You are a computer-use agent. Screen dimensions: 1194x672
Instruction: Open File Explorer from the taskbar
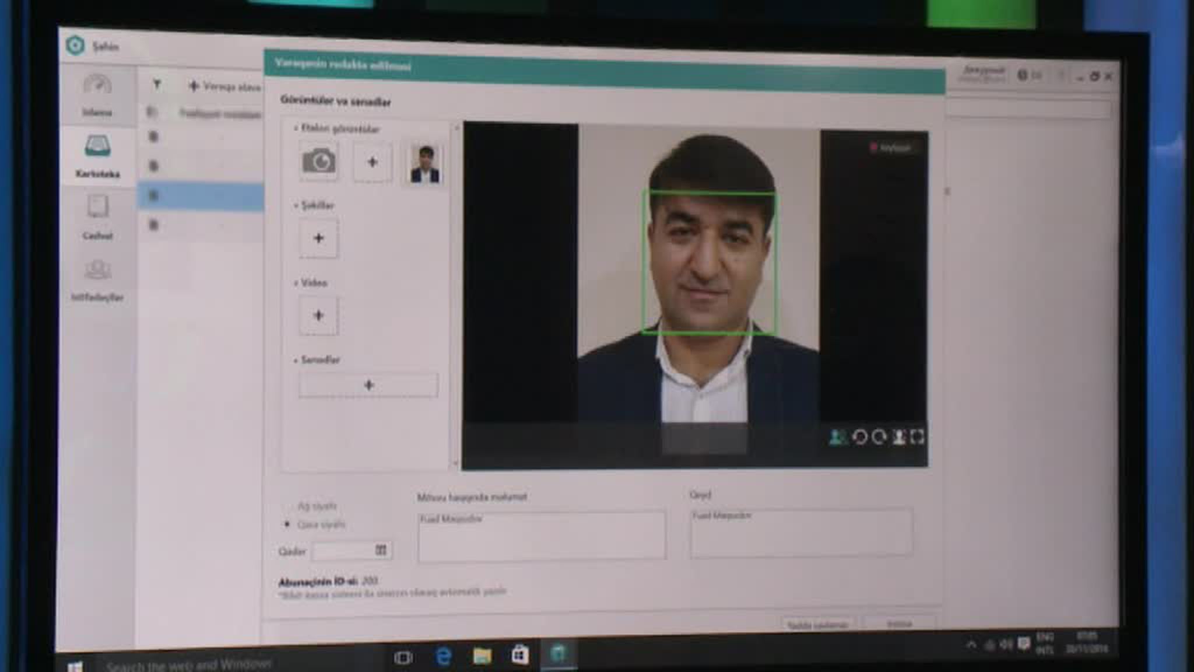coord(482,656)
